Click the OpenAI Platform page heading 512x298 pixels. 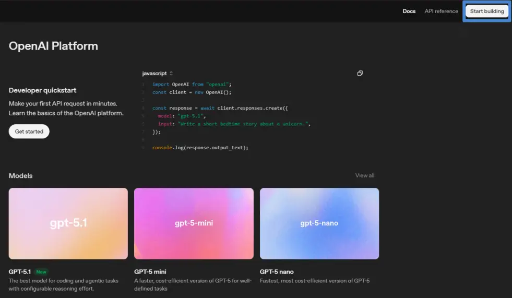[53, 46]
